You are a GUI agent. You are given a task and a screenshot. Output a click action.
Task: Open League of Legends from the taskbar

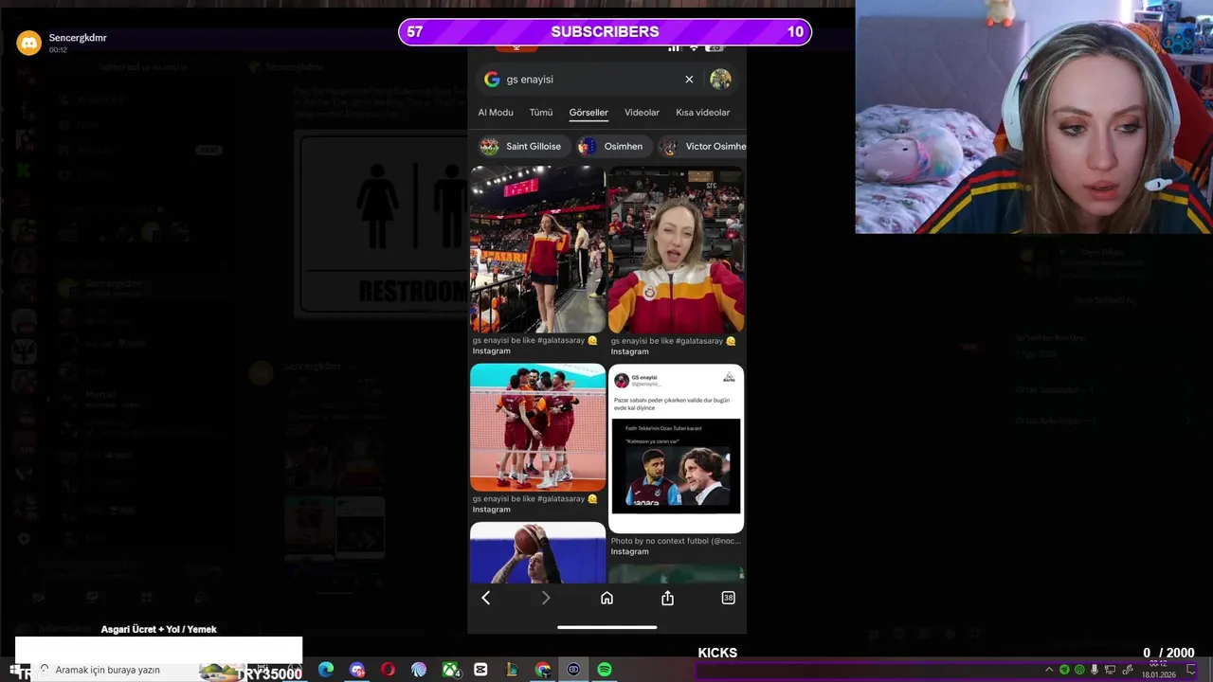pos(512,670)
